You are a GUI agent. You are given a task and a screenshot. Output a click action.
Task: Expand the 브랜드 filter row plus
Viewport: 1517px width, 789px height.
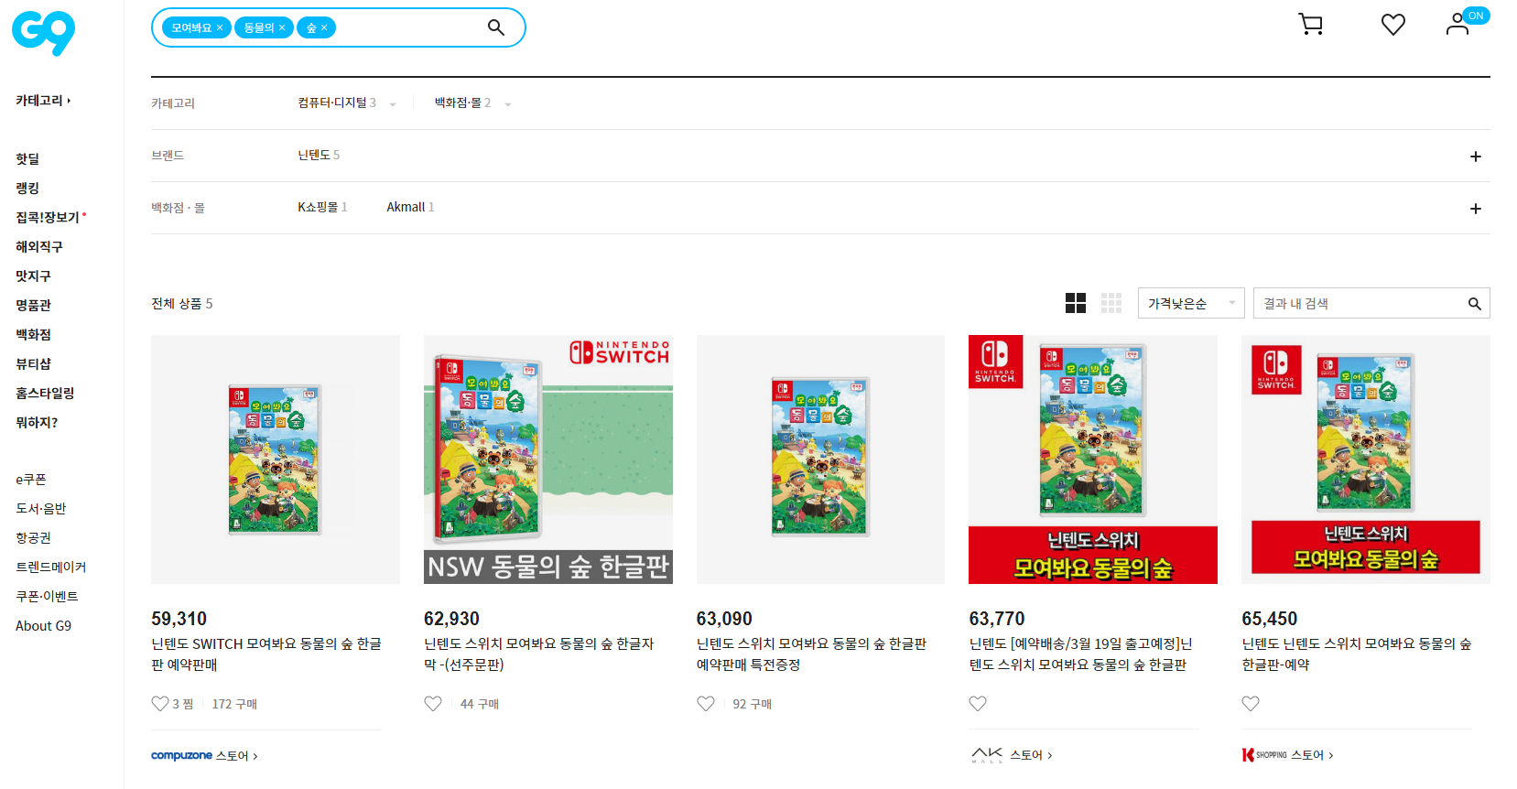click(x=1476, y=157)
